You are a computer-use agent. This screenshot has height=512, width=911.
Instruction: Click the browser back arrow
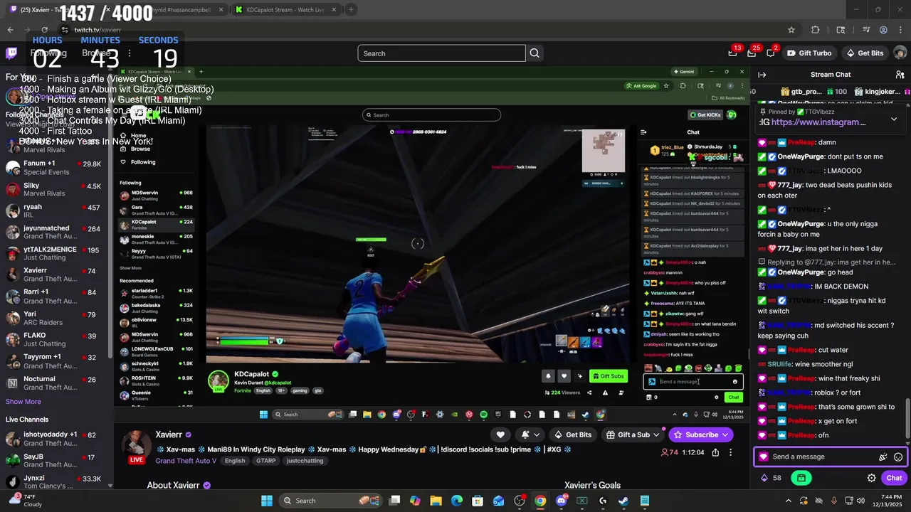[x=10, y=30]
